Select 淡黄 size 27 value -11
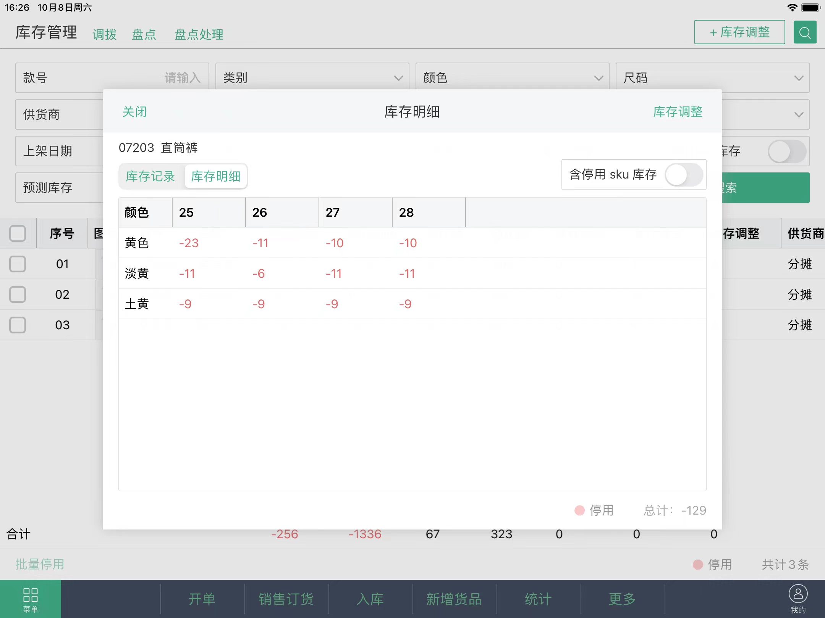825x618 pixels. [334, 274]
